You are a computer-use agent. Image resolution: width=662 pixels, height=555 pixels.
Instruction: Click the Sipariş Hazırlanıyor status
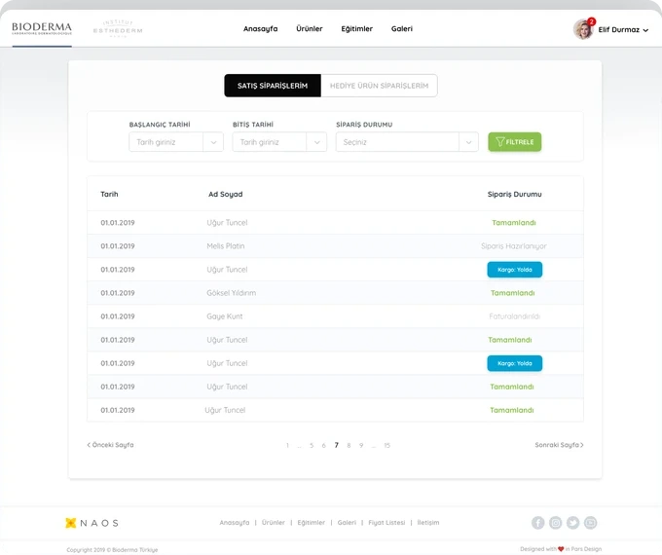tap(514, 246)
